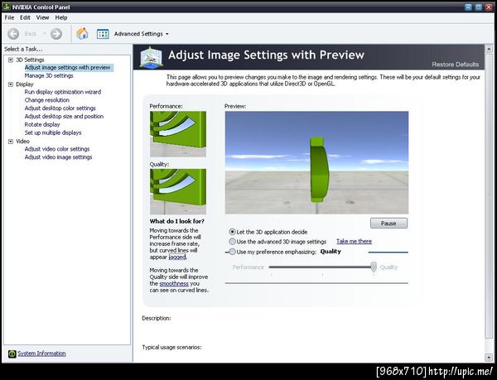The image size is (497, 380).
Task: Open Adjust desktop size and position
Action: pos(64,117)
